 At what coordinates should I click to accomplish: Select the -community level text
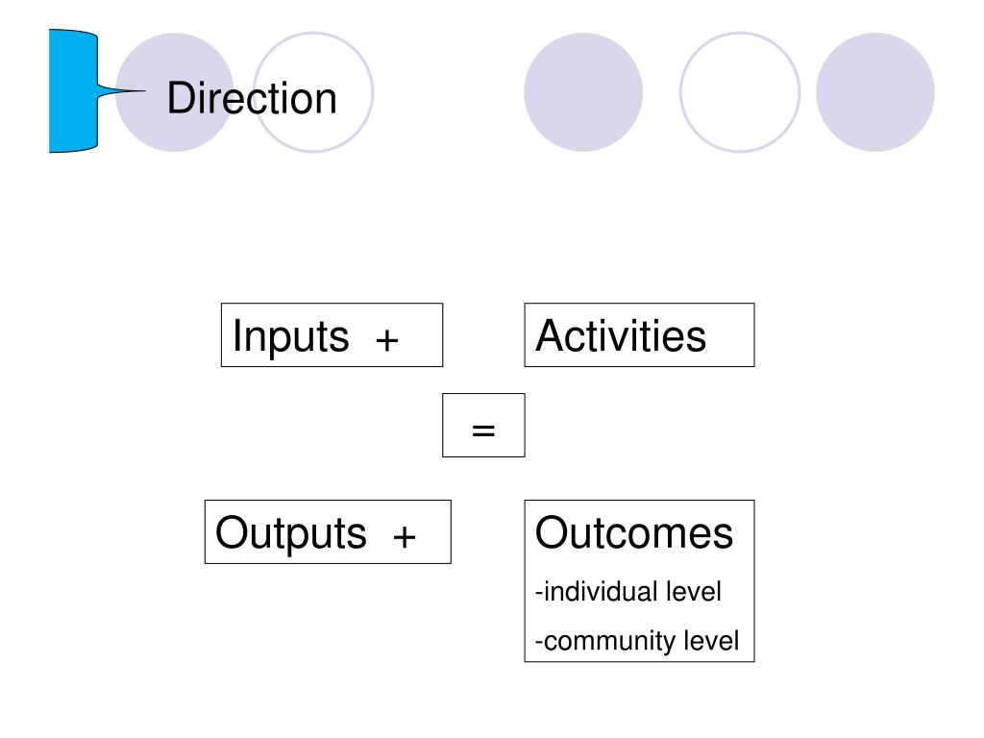point(637,641)
